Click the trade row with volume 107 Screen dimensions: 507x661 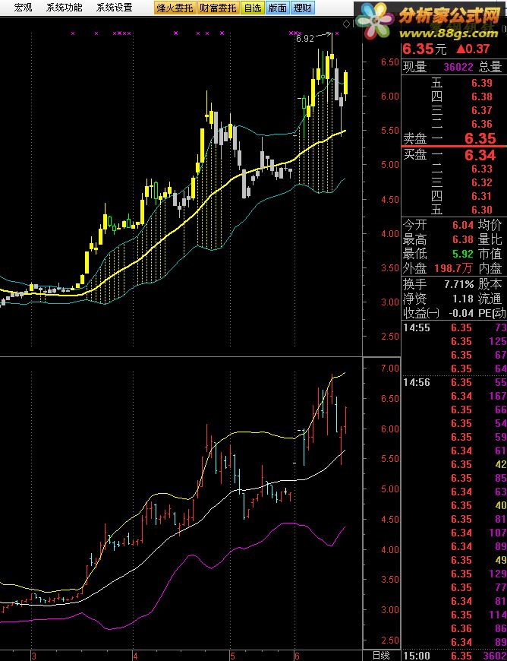(x=455, y=533)
